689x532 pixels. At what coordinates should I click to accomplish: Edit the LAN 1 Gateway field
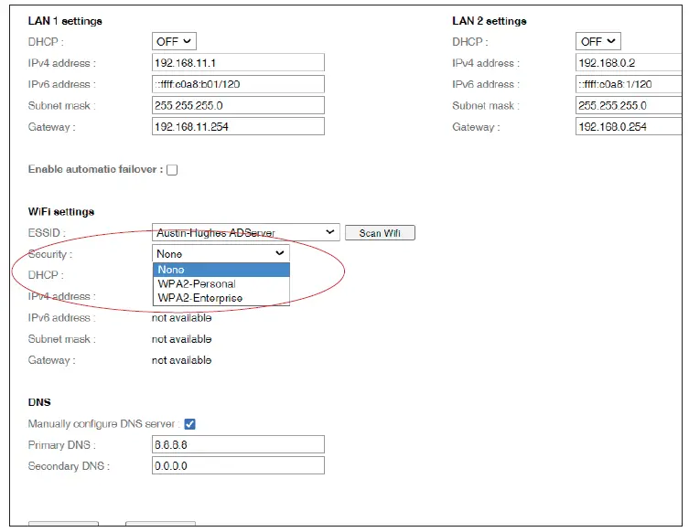(x=238, y=127)
